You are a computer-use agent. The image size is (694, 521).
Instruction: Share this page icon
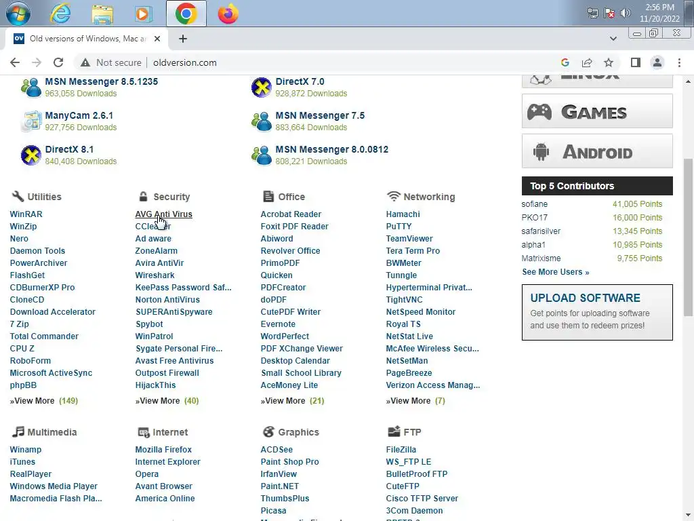(587, 62)
